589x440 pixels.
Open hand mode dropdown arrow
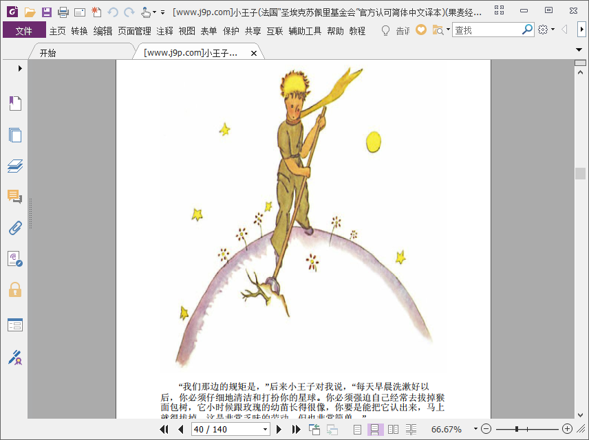(x=154, y=12)
